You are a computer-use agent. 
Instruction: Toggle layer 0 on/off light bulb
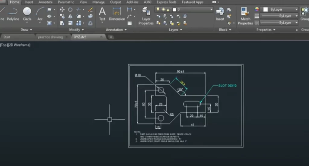pyautogui.click(x=158, y=9)
